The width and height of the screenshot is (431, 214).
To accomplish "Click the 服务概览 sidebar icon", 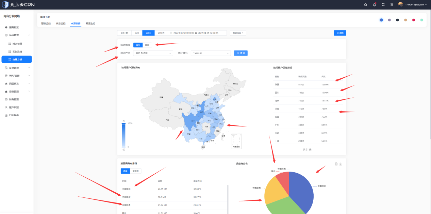I will 6,27.
